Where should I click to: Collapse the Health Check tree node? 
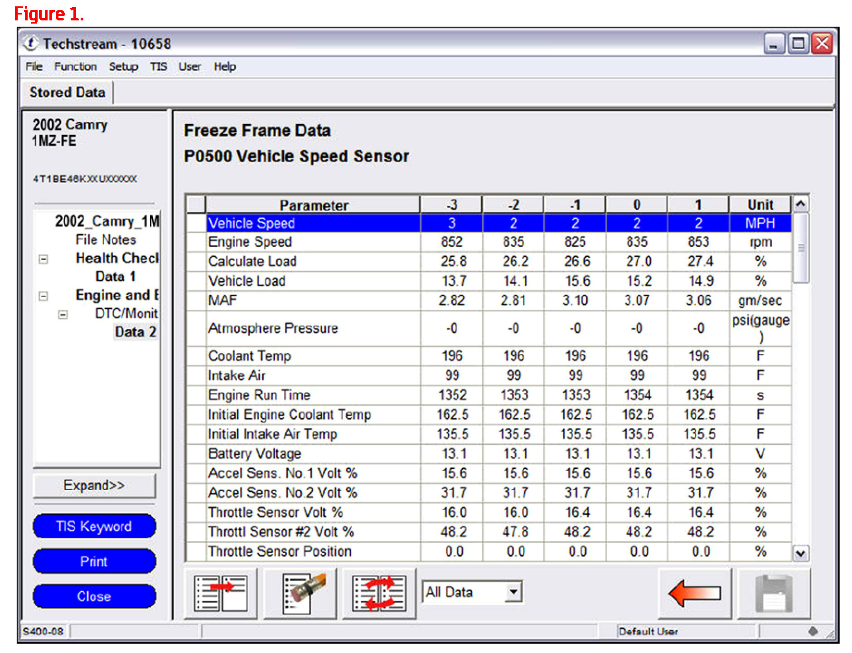click(44, 259)
